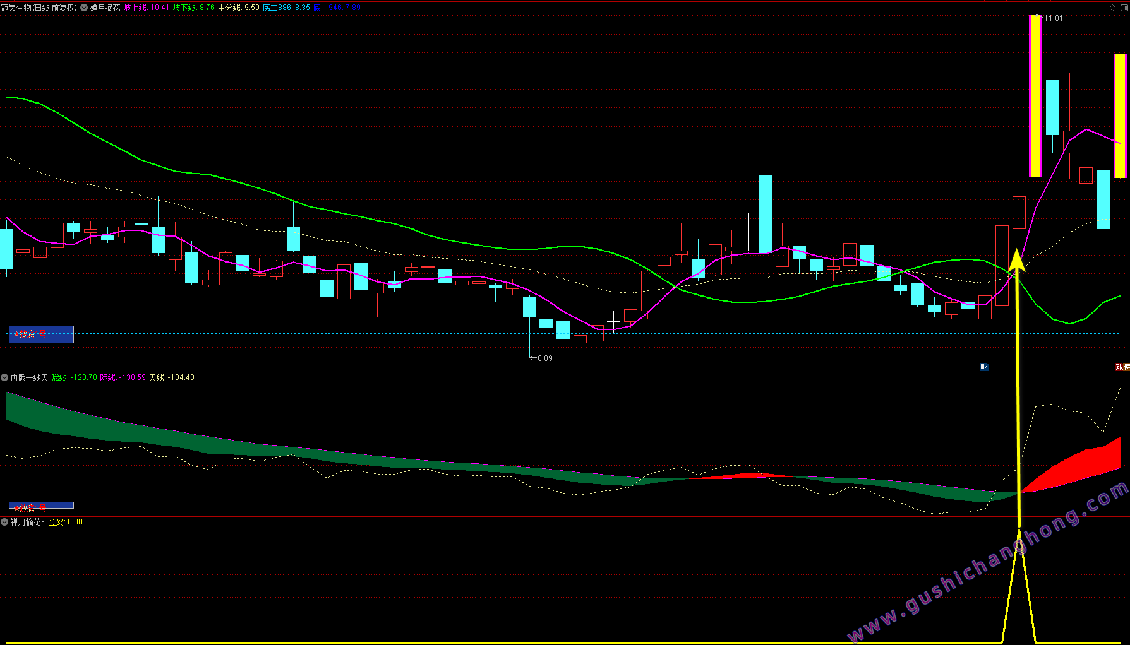The image size is (1130, 645).
Task: Click the 坡上线: 10.41 value
Action: [147, 8]
